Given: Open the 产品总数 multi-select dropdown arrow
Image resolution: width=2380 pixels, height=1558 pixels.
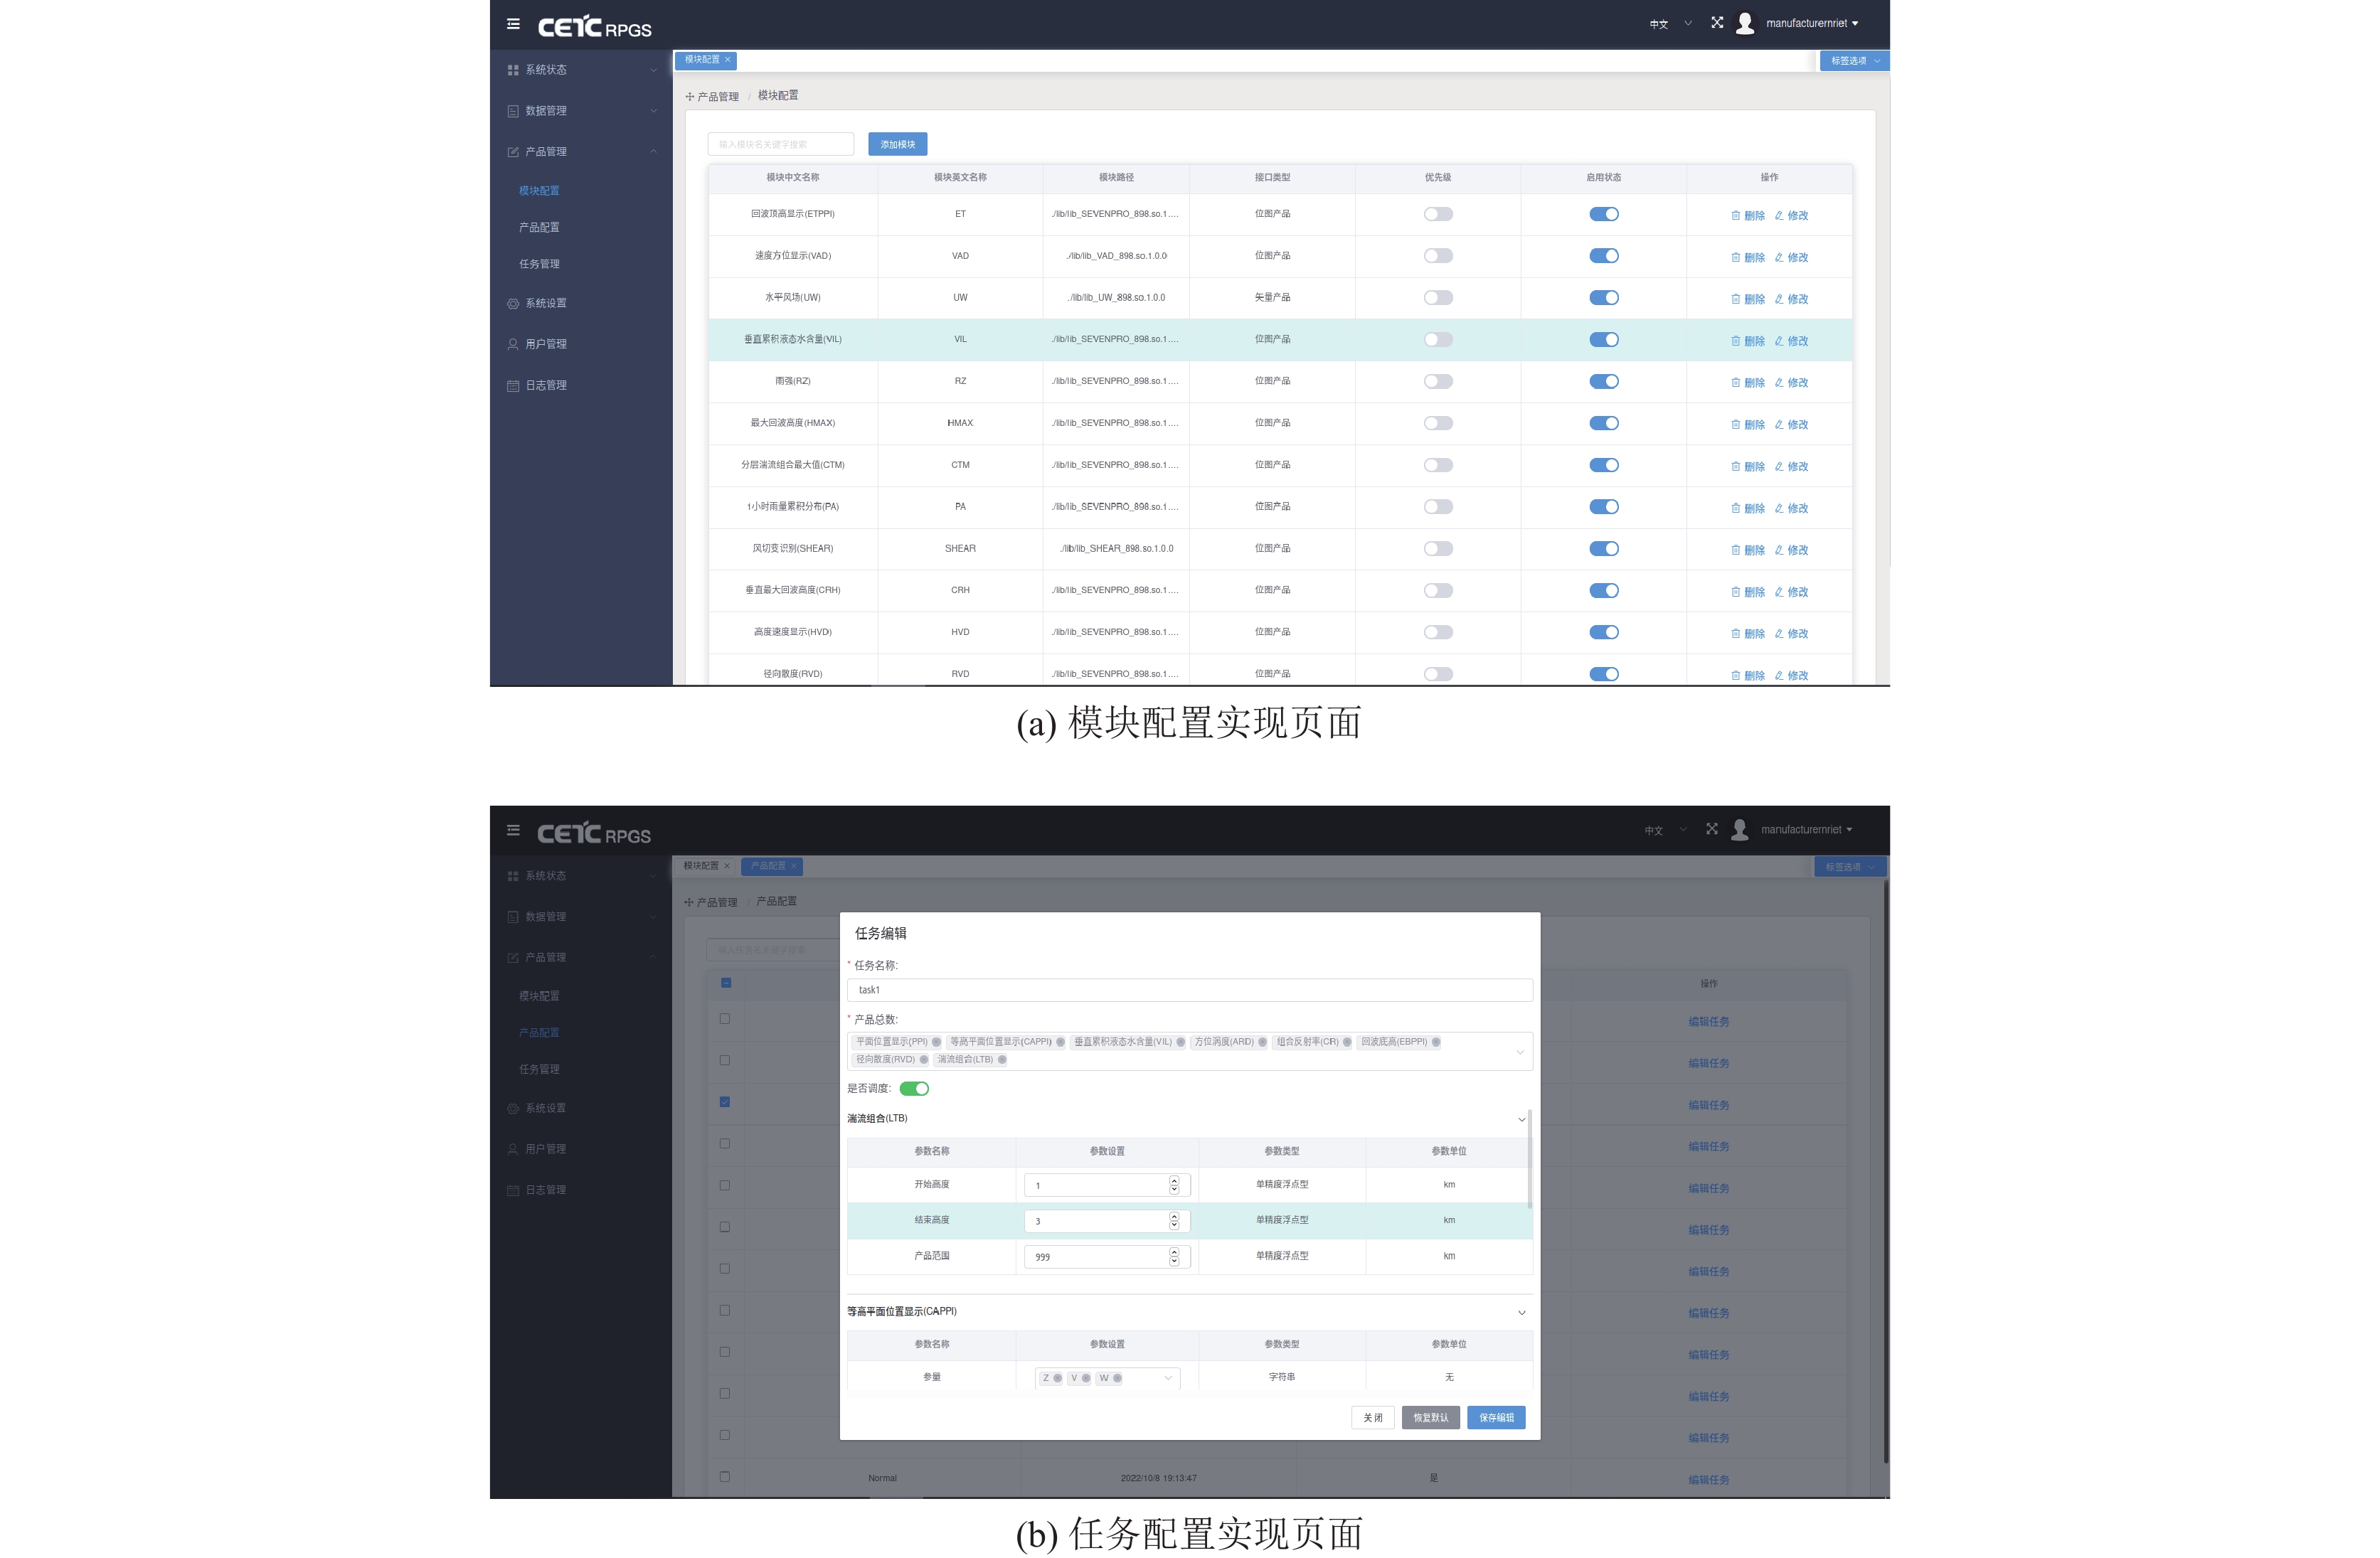Looking at the screenshot, I should 1520,1052.
